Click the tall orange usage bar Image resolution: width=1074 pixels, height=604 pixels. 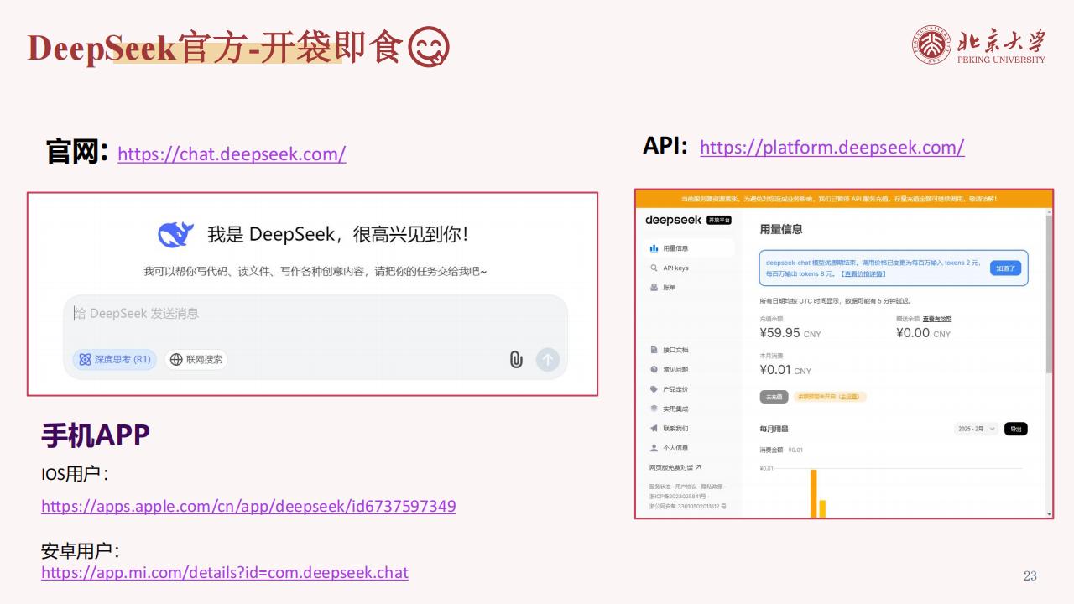(814, 493)
